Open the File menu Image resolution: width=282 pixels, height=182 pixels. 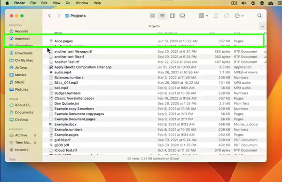[x=33, y=3]
